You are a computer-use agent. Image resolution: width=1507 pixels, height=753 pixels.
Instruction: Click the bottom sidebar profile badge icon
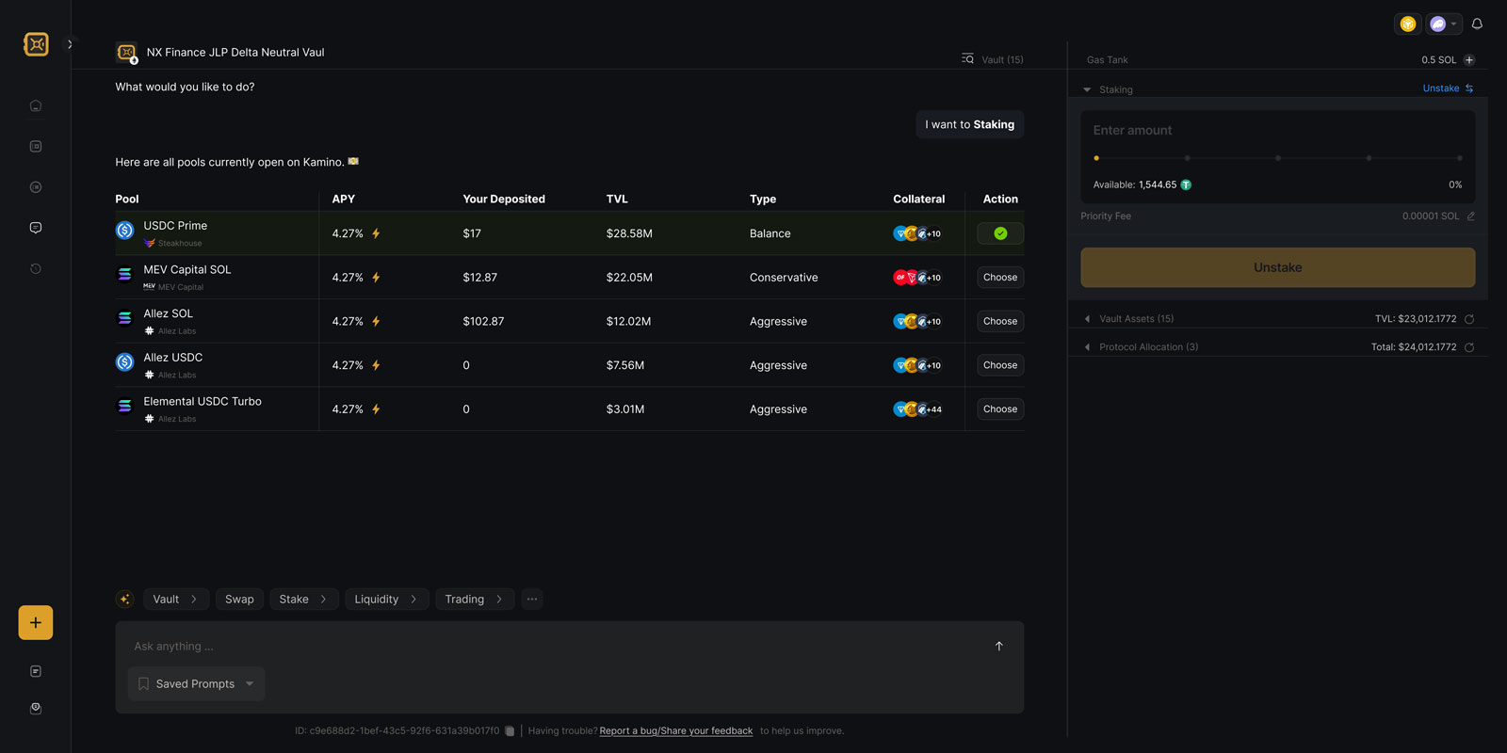(36, 708)
